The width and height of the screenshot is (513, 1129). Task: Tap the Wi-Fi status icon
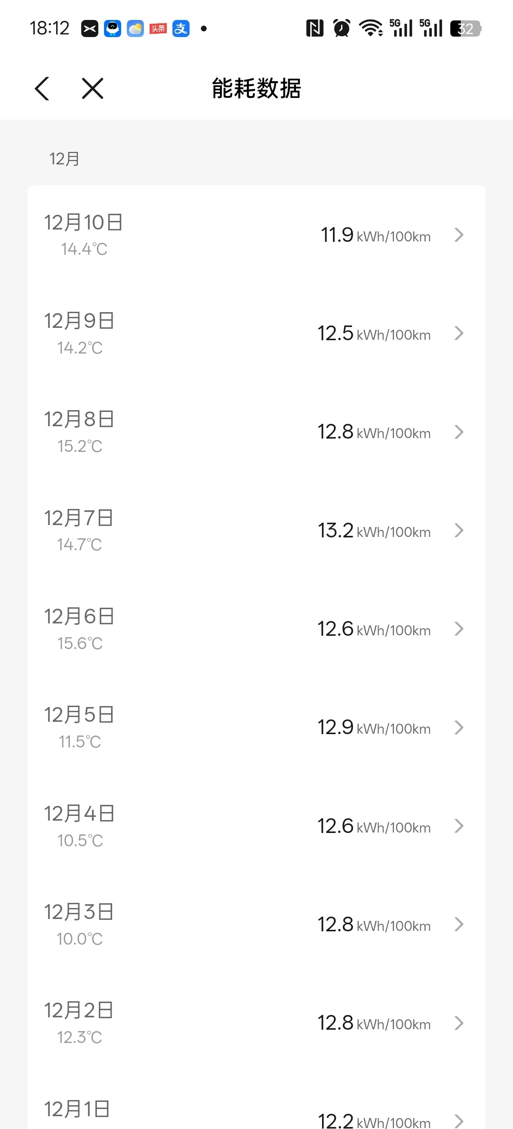click(370, 29)
